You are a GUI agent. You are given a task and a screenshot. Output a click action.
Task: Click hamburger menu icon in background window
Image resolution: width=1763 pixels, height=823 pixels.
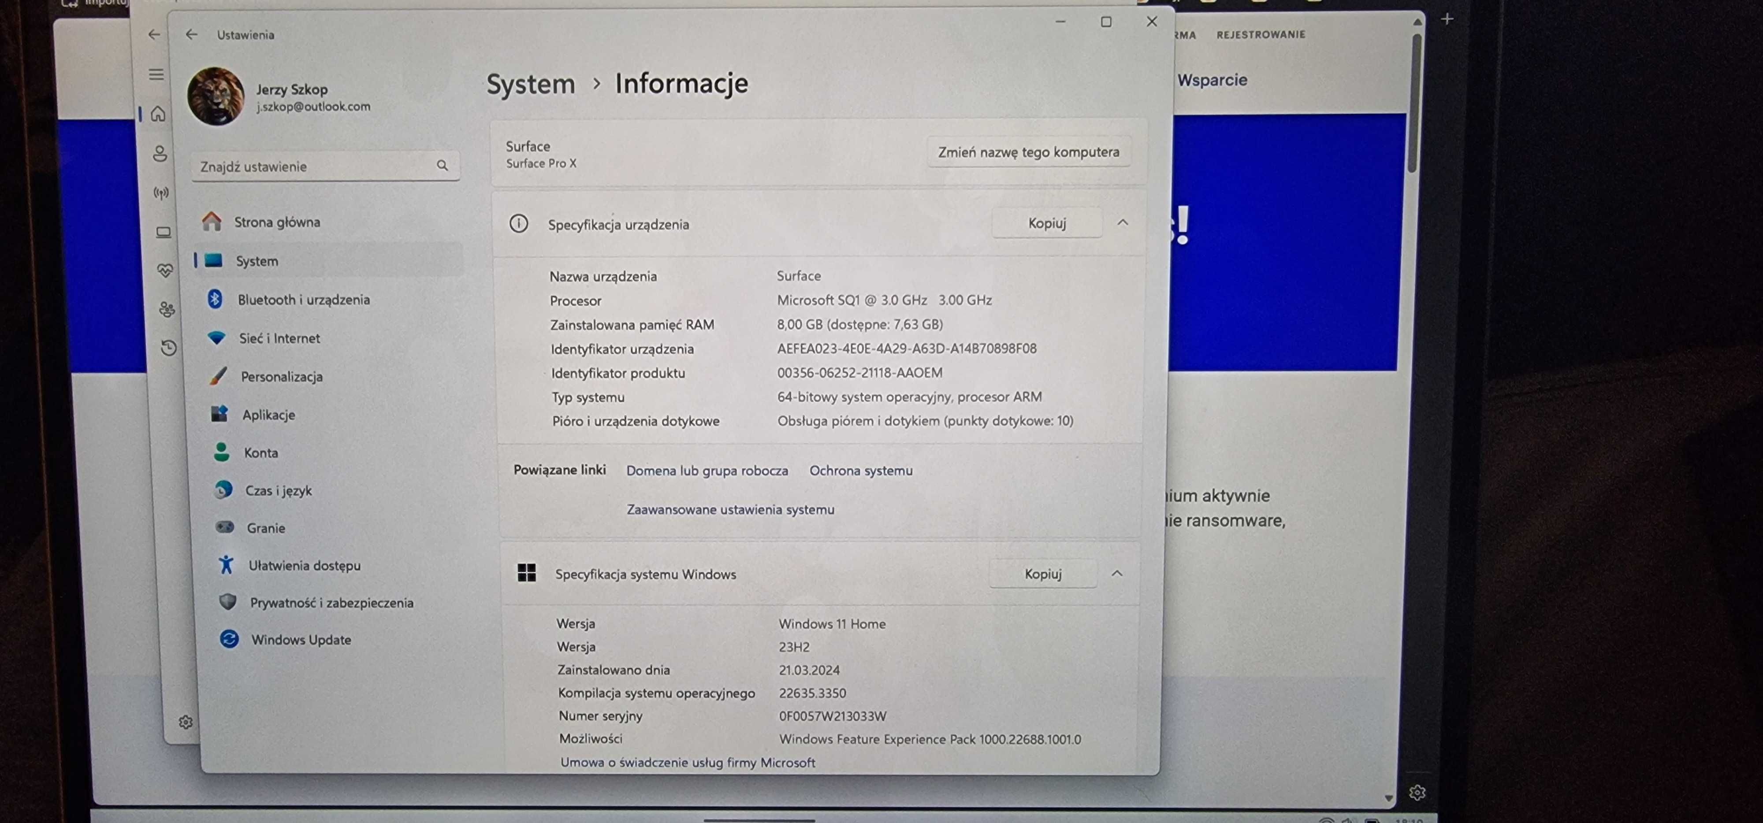156,74
